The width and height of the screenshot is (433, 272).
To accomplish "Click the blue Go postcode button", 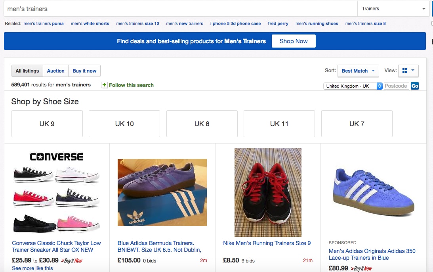I will click(414, 86).
